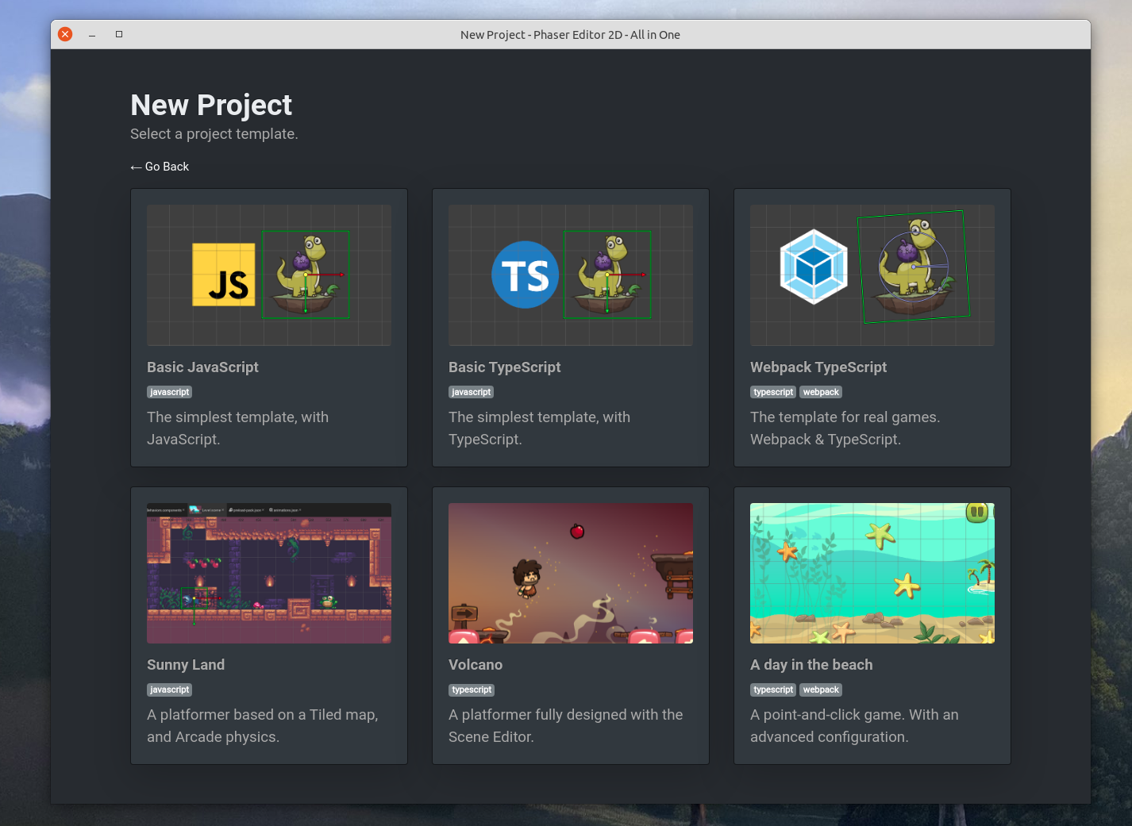The width and height of the screenshot is (1132, 826).
Task: Open the beach game preview thumbnail
Action: [872, 573]
